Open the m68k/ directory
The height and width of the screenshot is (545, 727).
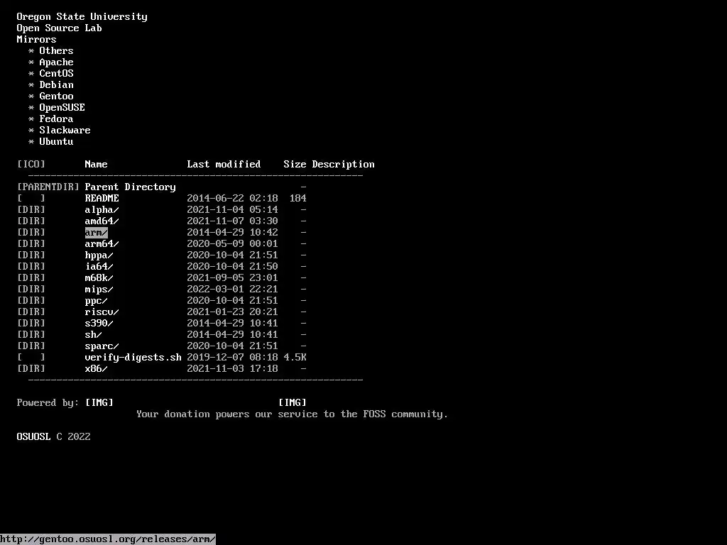coord(99,277)
